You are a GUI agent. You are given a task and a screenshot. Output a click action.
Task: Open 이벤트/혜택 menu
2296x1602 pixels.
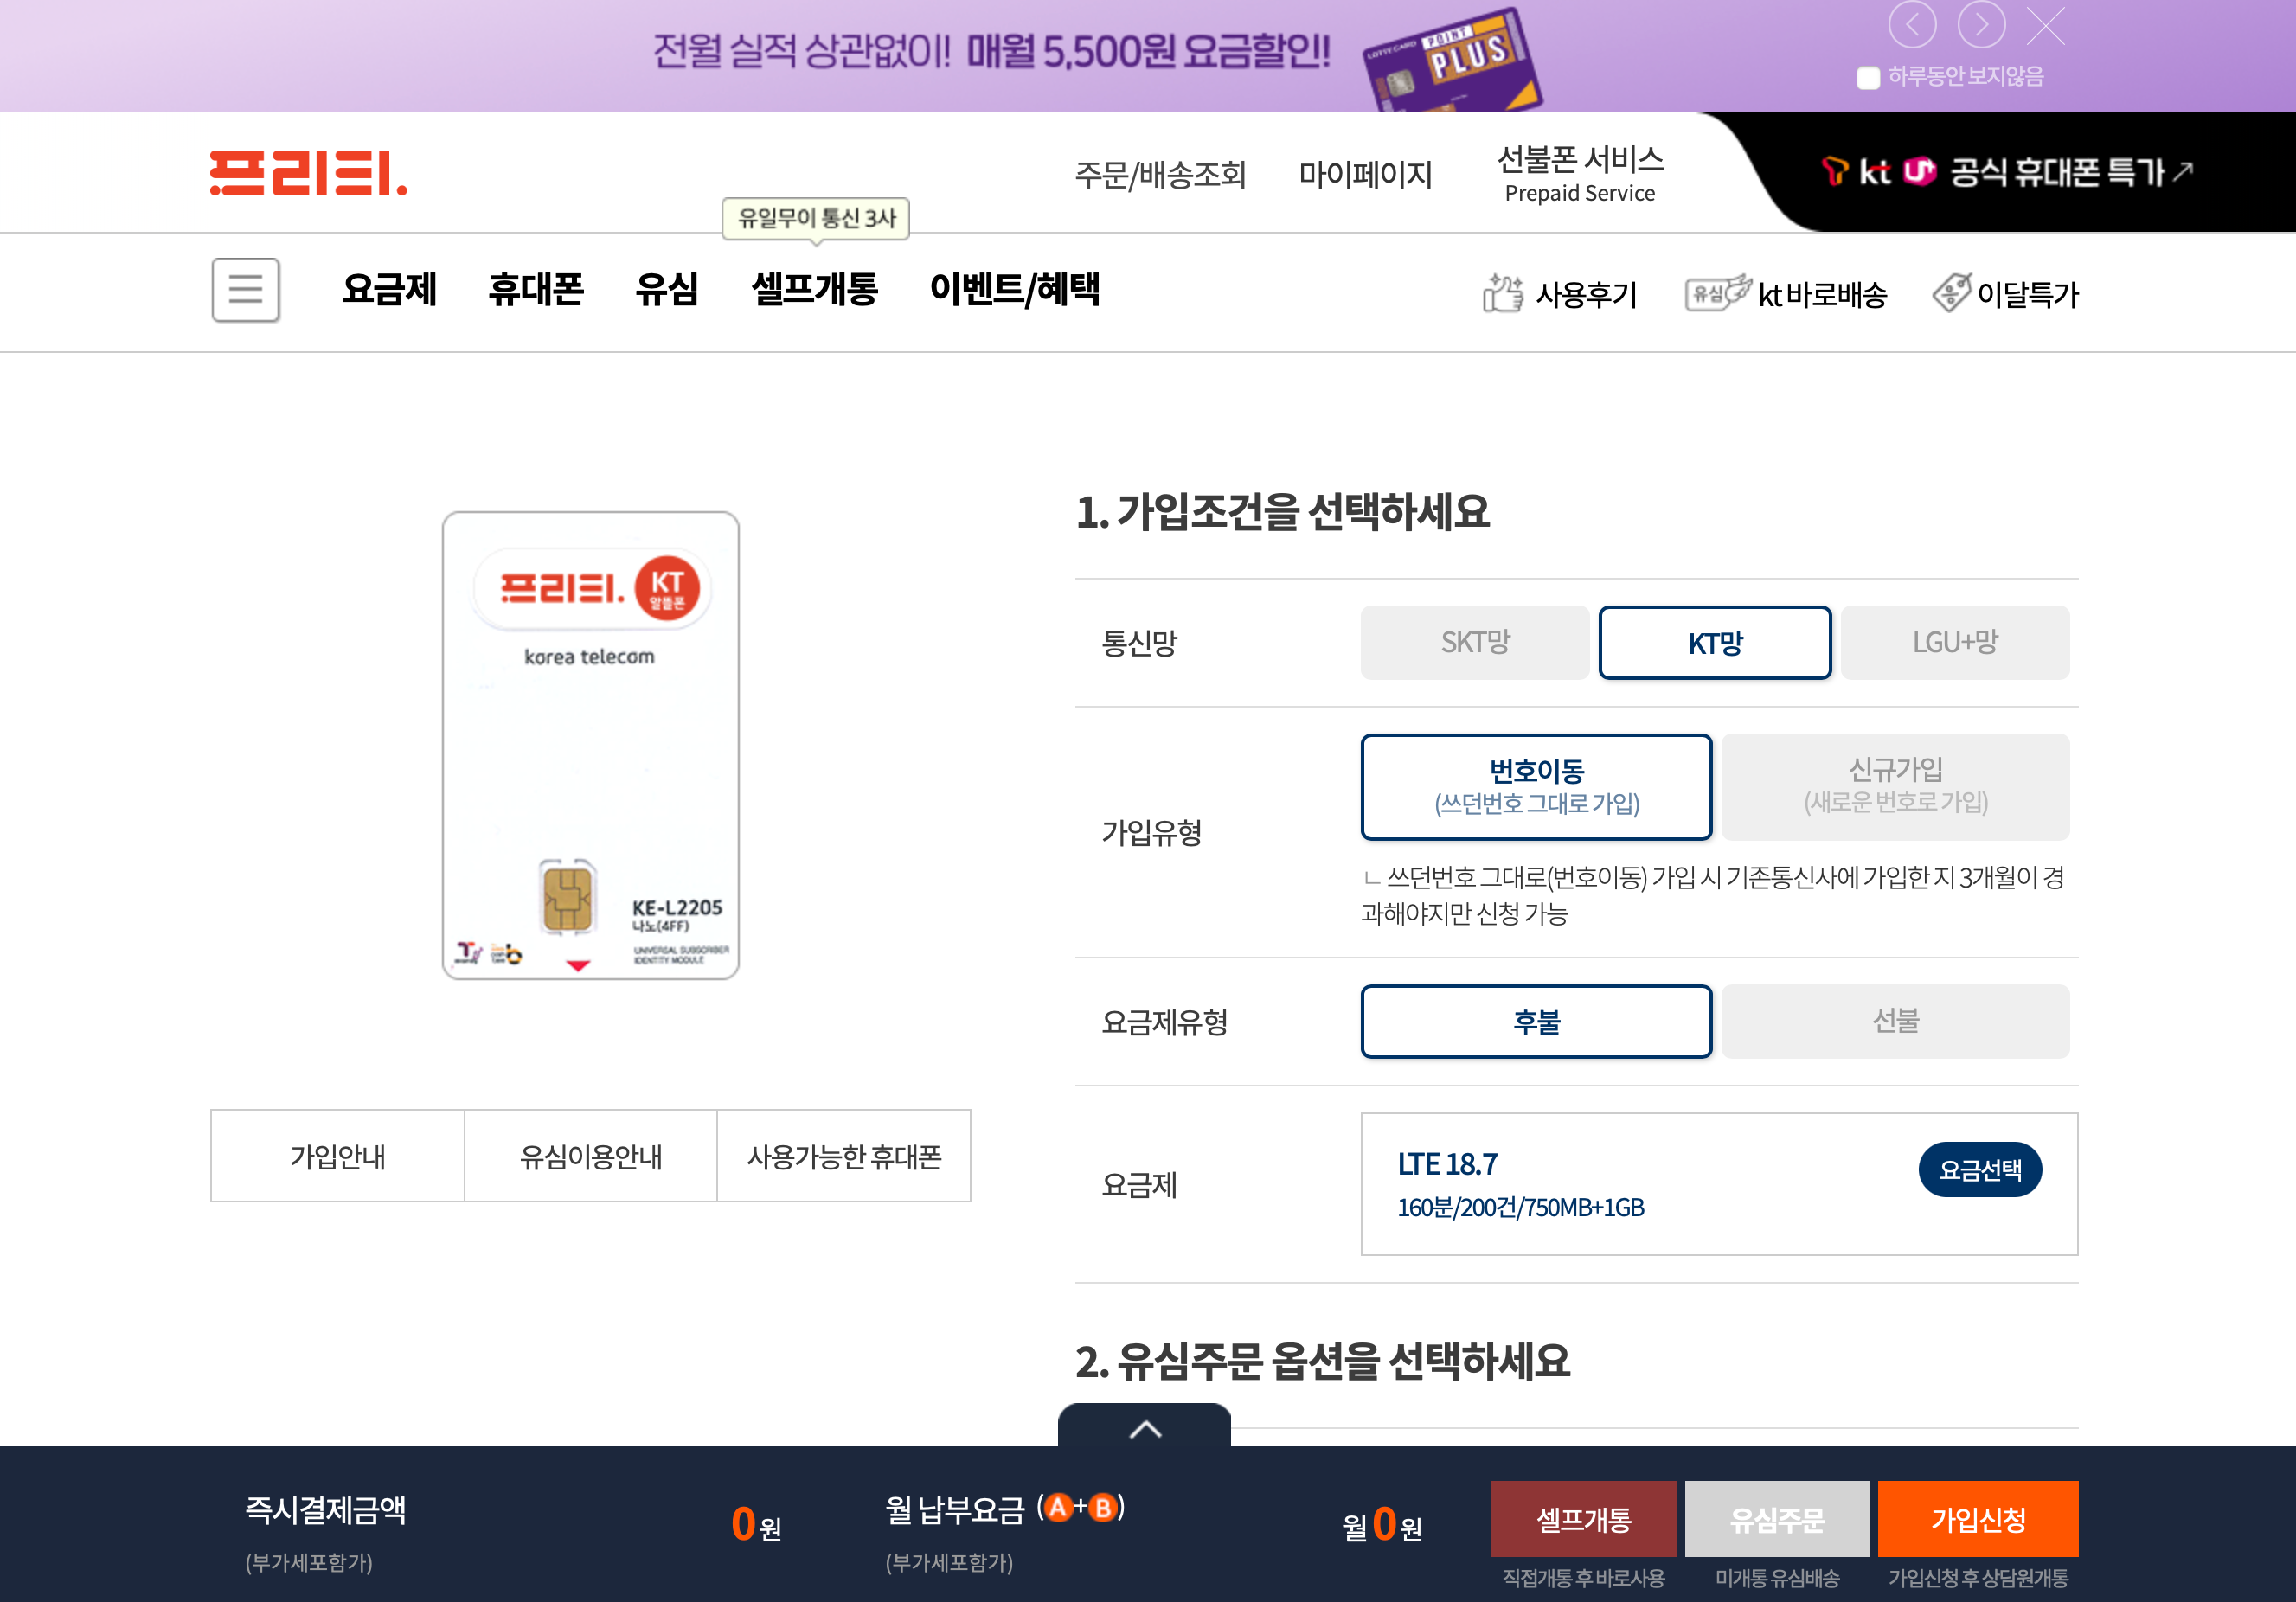1014,289
